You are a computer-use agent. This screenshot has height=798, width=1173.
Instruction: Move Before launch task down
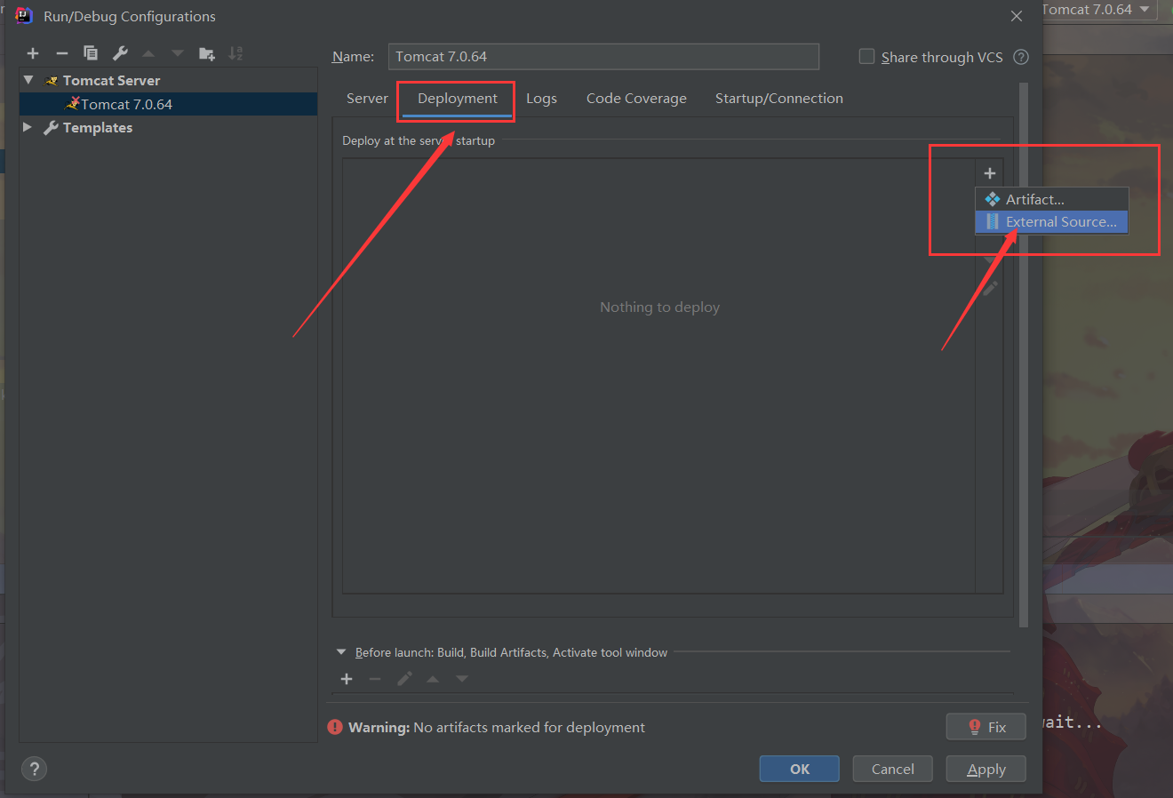click(462, 679)
